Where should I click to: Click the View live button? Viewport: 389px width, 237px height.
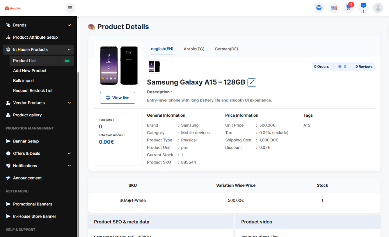117,98
